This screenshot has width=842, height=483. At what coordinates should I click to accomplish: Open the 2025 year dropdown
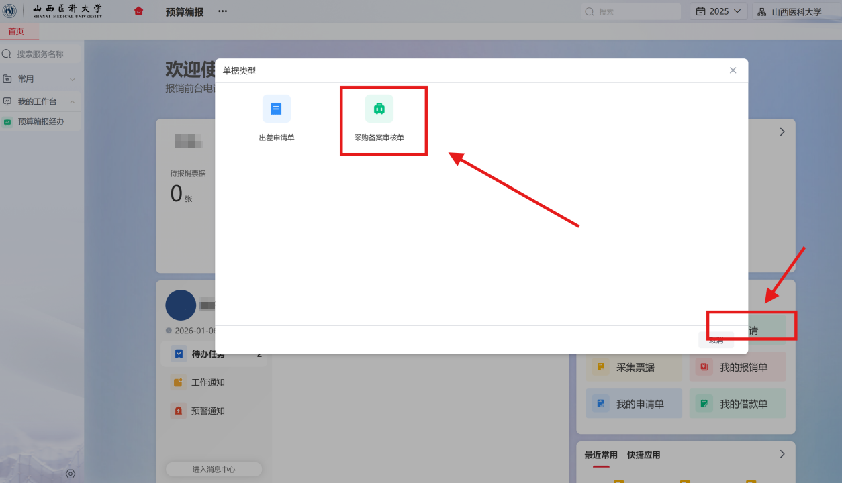click(x=718, y=11)
